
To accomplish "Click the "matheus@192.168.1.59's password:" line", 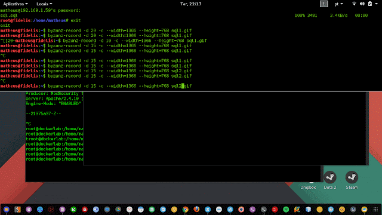I will point(41,11).
